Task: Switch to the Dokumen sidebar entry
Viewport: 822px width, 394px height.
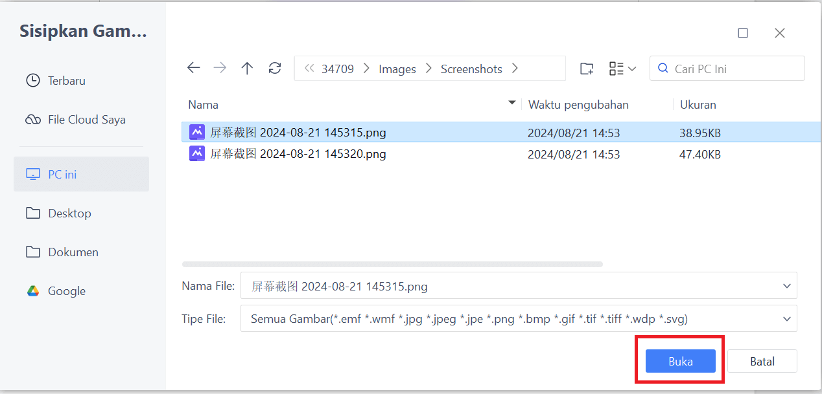Action: [x=73, y=252]
